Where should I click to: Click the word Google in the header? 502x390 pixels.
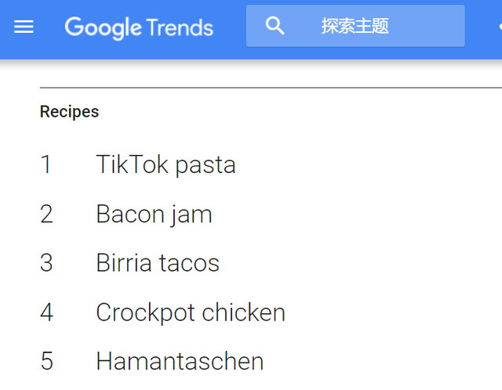103,27
